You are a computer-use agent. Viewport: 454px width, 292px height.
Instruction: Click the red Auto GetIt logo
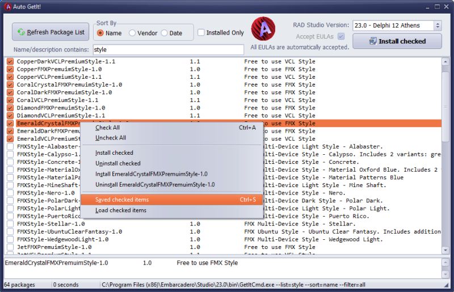(263, 28)
